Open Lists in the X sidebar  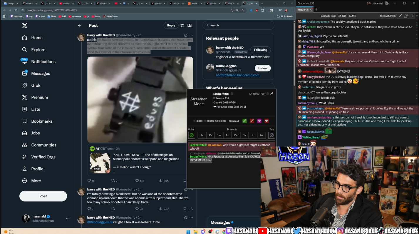[31, 109]
